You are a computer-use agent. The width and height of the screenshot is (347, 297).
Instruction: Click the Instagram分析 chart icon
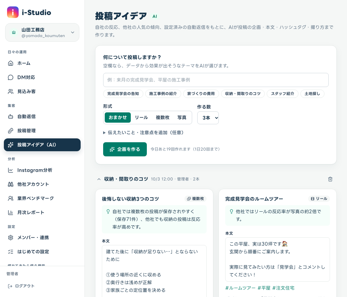(x=11, y=170)
